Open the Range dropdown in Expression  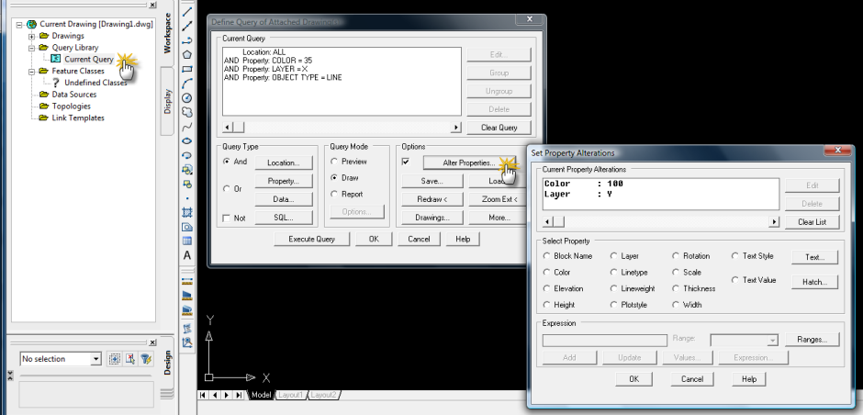pos(773,340)
